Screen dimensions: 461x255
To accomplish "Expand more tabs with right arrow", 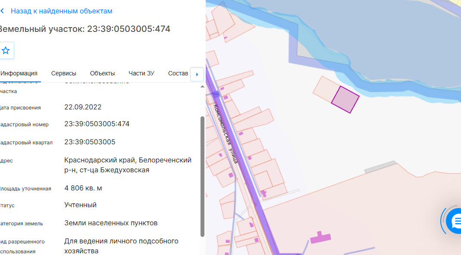I will point(197,75).
